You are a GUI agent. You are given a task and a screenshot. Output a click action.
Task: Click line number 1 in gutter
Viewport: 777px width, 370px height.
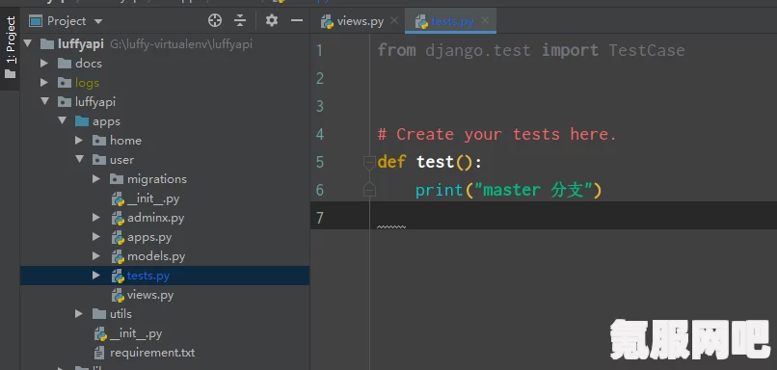[319, 50]
